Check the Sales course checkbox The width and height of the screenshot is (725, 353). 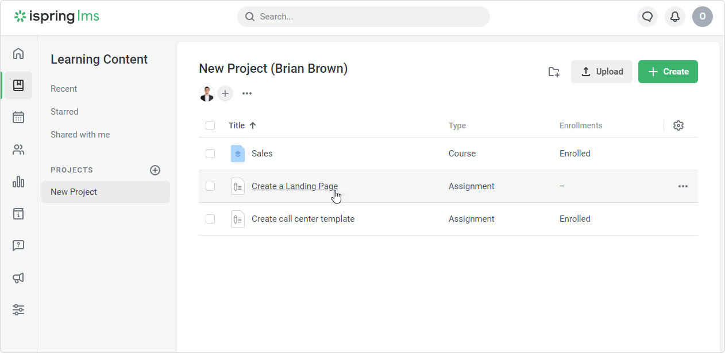tap(210, 154)
